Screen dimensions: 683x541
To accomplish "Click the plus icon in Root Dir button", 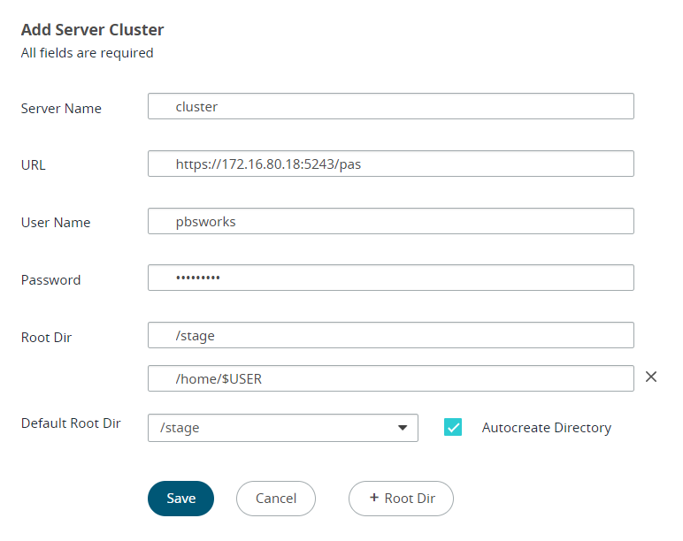I will (373, 499).
